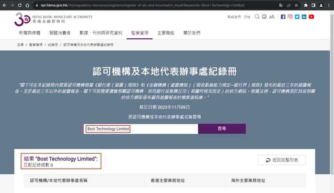Switch language with the Eng link
334x193 pixels.
pos(247,17)
